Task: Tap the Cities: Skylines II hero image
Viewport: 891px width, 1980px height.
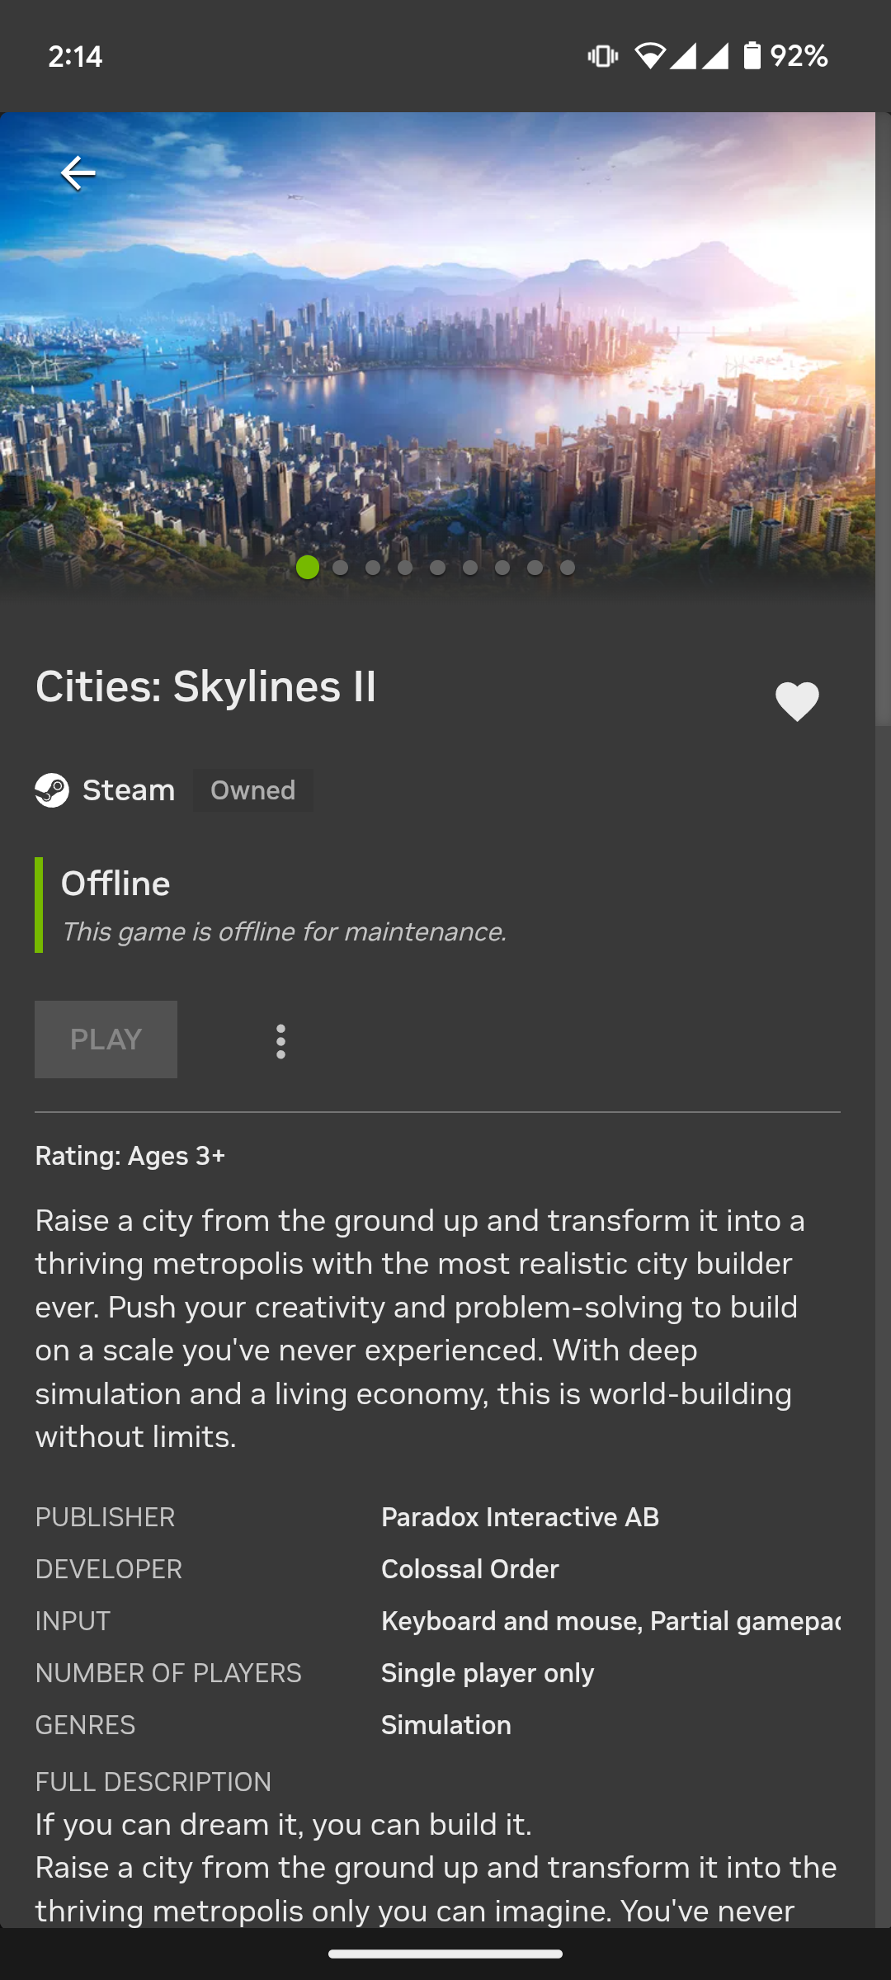Action: pyautogui.click(x=437, y=346)
